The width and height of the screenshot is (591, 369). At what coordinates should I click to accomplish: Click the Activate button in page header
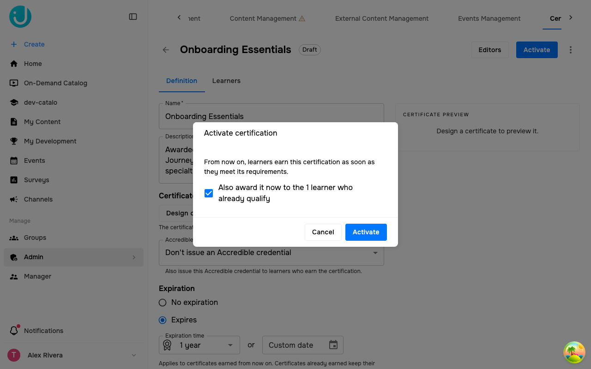click(537, 50)
